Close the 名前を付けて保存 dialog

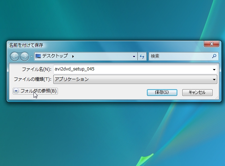(x=212, y=44)
